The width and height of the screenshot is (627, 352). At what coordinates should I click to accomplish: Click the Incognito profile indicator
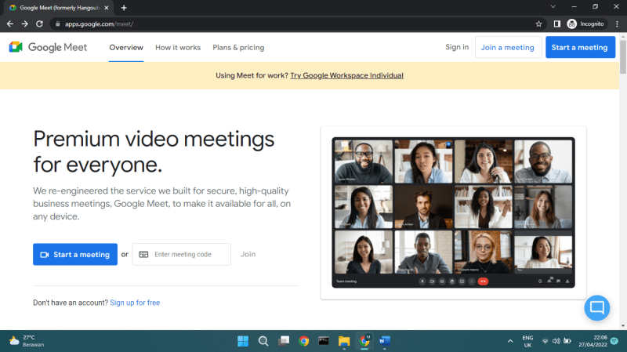(x=585, y=24)
